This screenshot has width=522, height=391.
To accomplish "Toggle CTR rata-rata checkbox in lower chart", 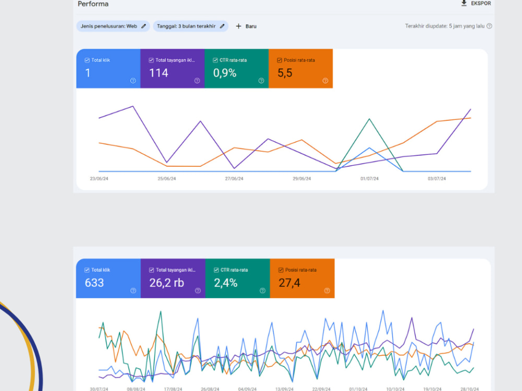I will 216,270.
